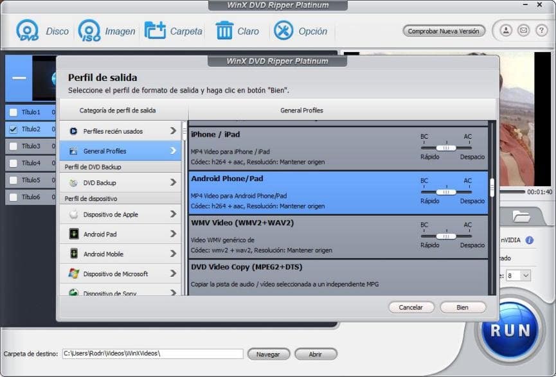Open help with the question mark icon
Viewport: 556px width, 377px height.
pos(541,30)
